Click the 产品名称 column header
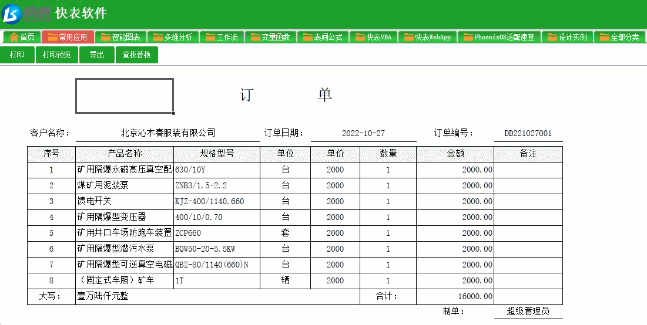 [x=125, y=154]
